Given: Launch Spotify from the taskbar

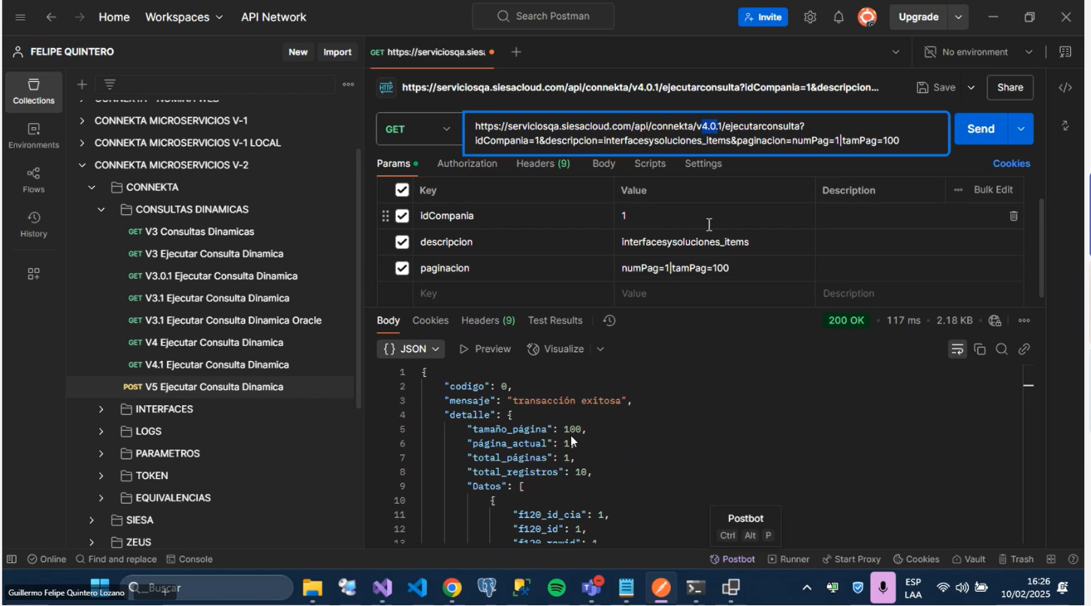Looking at the screenshot, I should pyautogui.click(x=556, y=587).
